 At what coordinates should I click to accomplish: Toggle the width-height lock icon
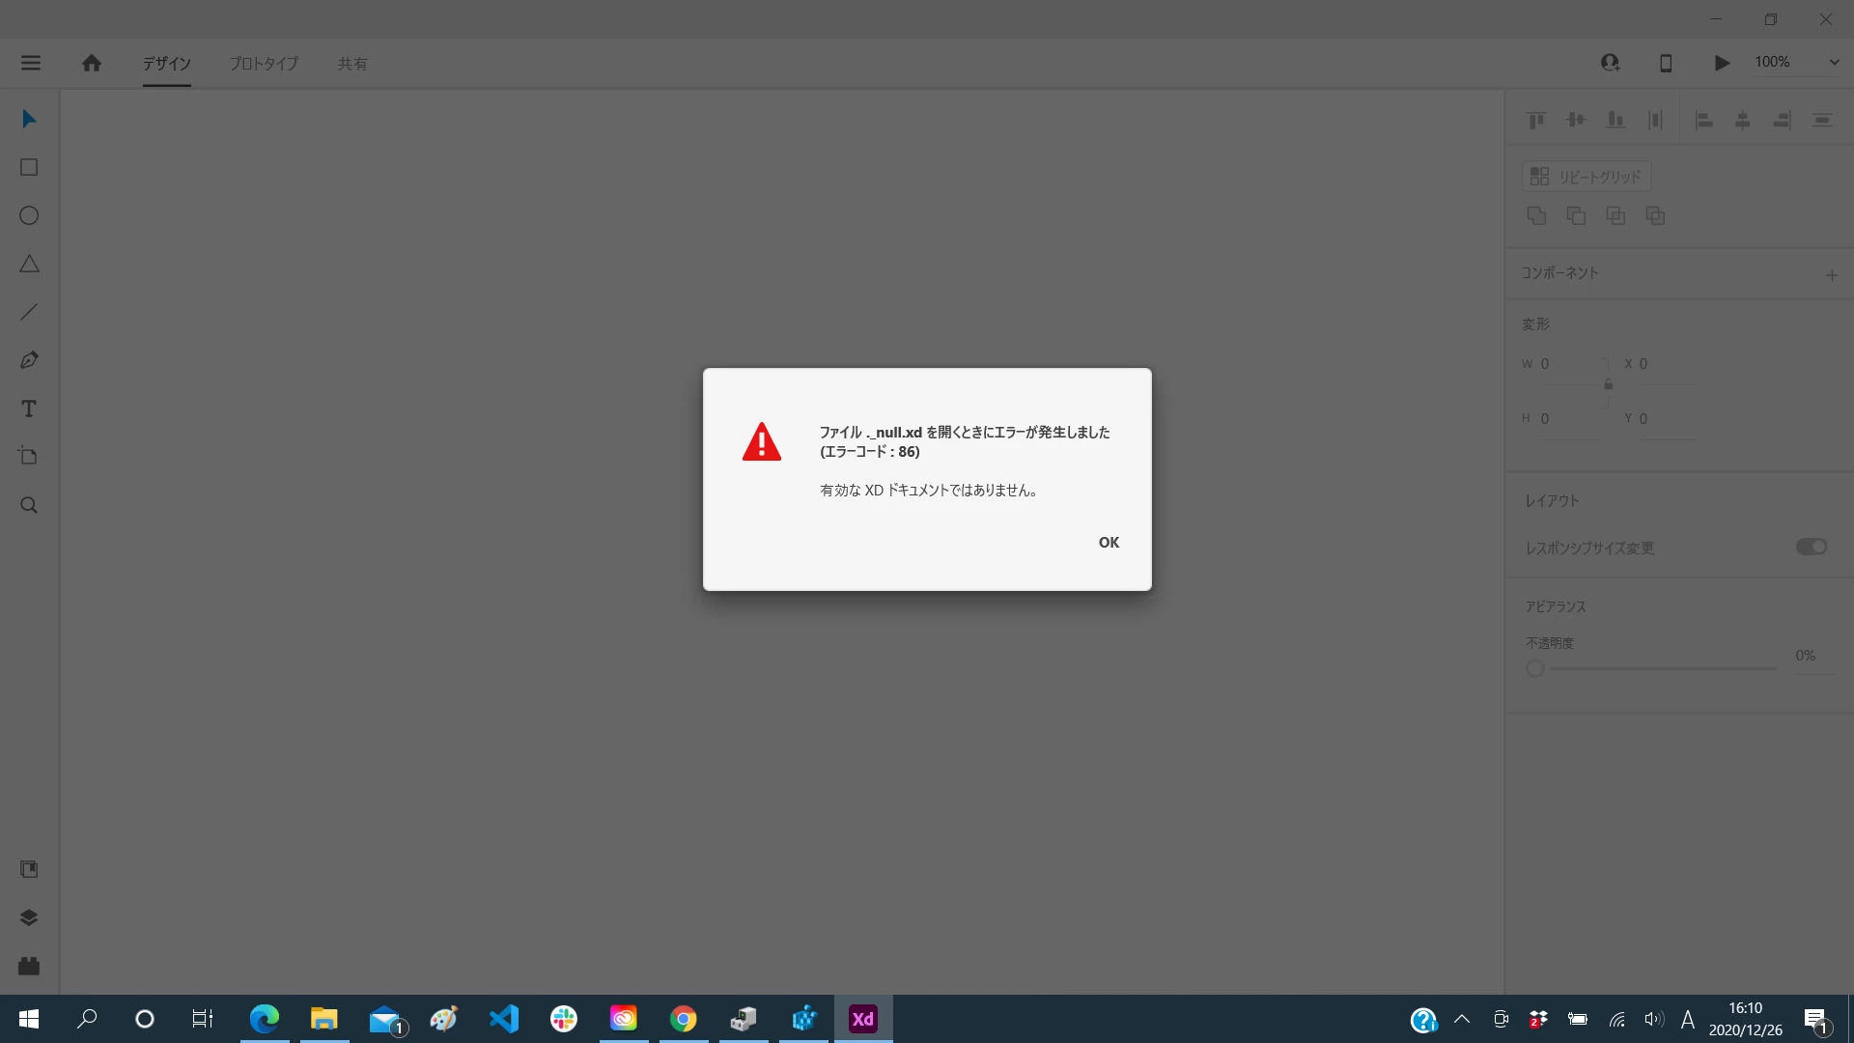click(x=1608, y=384)
